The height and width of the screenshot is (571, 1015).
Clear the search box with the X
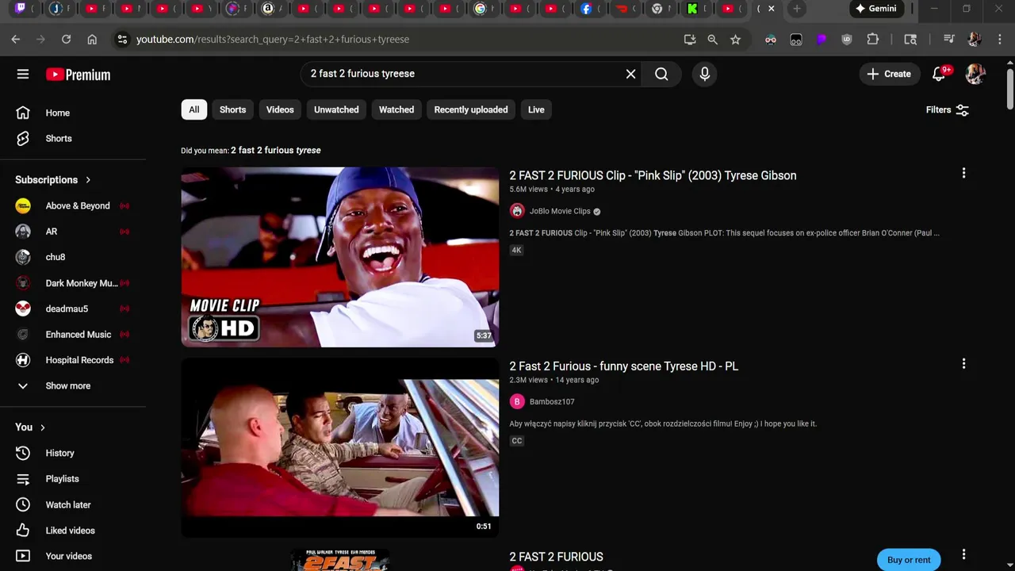point(630,74)
